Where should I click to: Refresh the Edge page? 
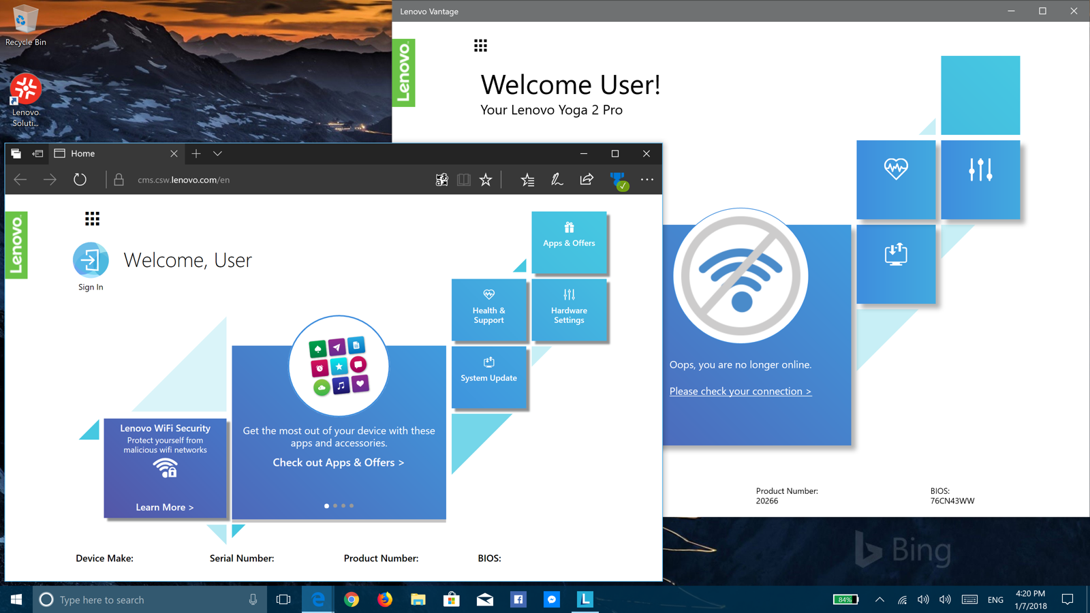[x=80, y=180]
